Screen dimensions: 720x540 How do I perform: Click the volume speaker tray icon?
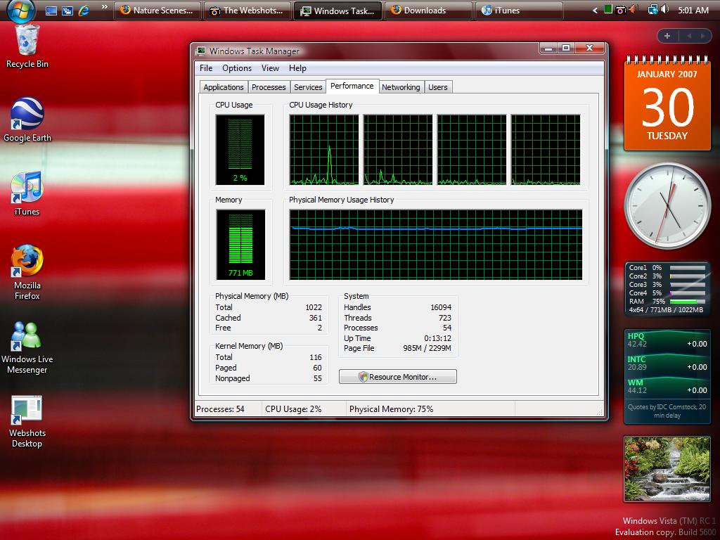[664, 10]
